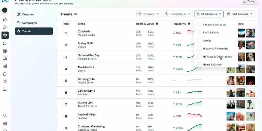Image resolution: width=262 pixels, height=131 pixels.
Task: Select the History & Philosophy radio option
Action: coord(199,48)
